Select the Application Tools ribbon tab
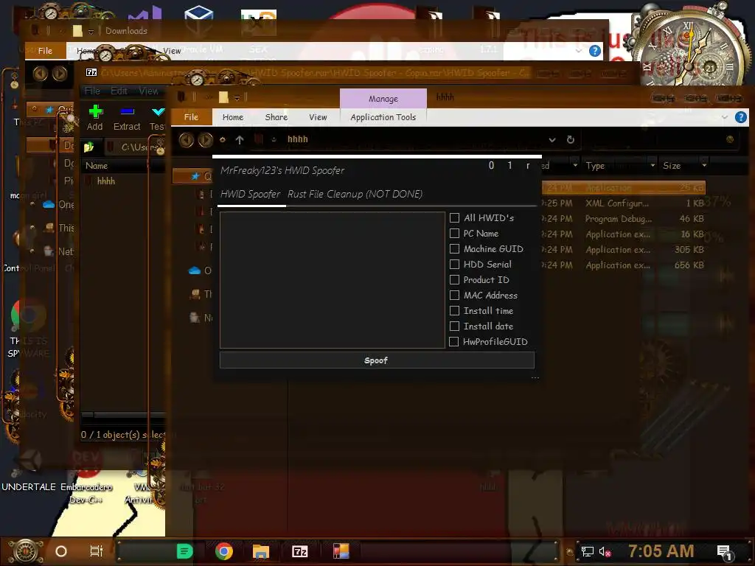 tap(383, 117)
